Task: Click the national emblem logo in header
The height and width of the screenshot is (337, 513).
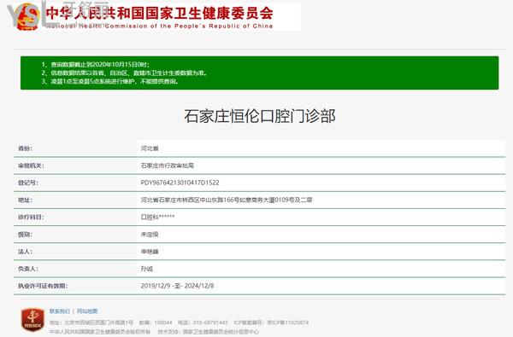Action: click(x=27, y=17)
